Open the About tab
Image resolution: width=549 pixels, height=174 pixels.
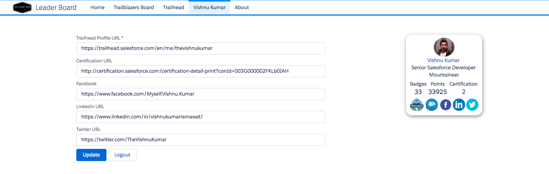click(241, 8)
